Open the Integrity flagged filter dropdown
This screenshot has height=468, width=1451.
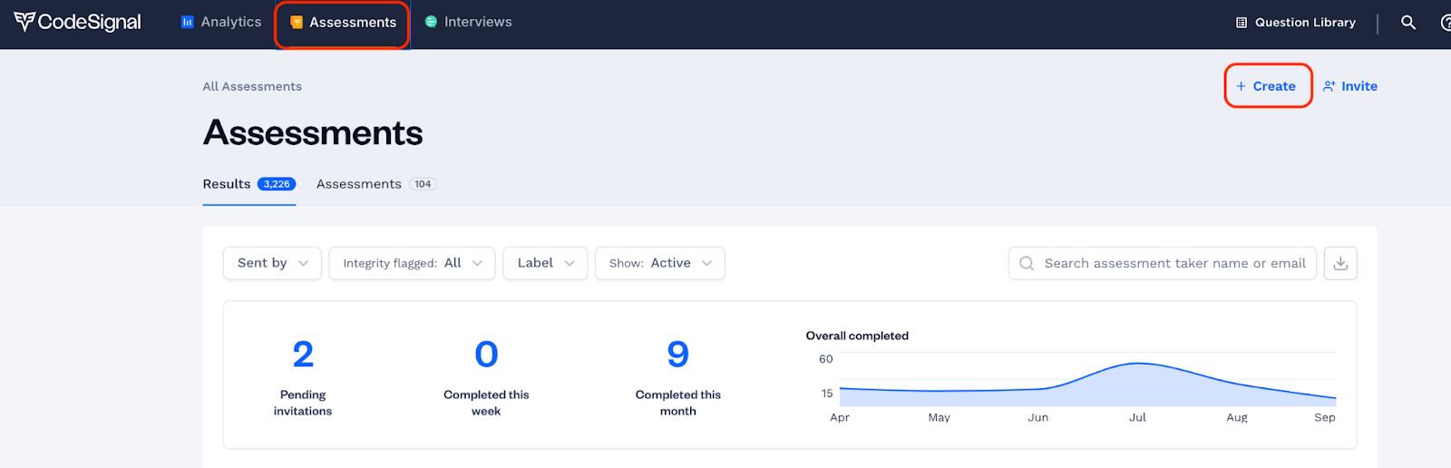click(412, 263)
